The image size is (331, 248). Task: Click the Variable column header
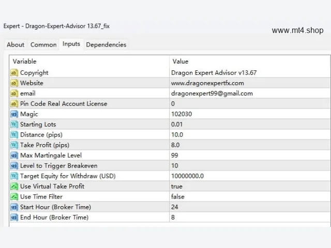click(24, 61)
